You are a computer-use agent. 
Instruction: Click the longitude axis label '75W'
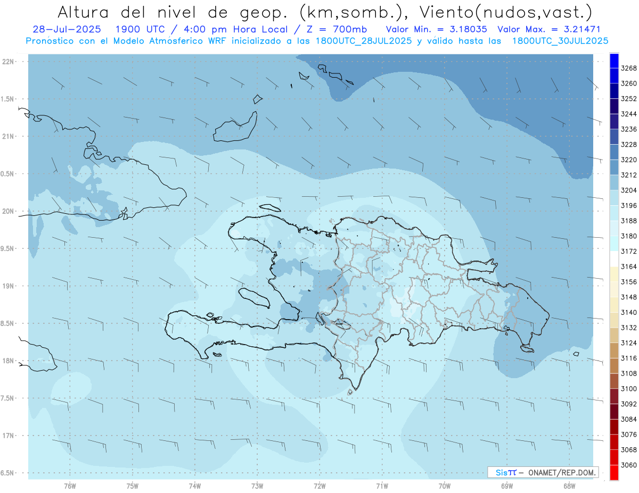[133, 486]
